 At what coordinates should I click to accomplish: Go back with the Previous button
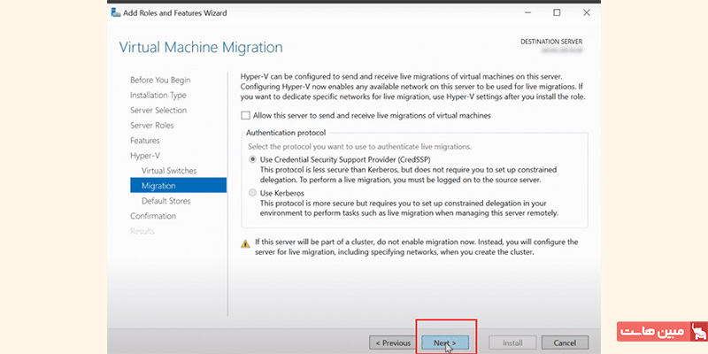pyautogui.click(x=393, y=343)
